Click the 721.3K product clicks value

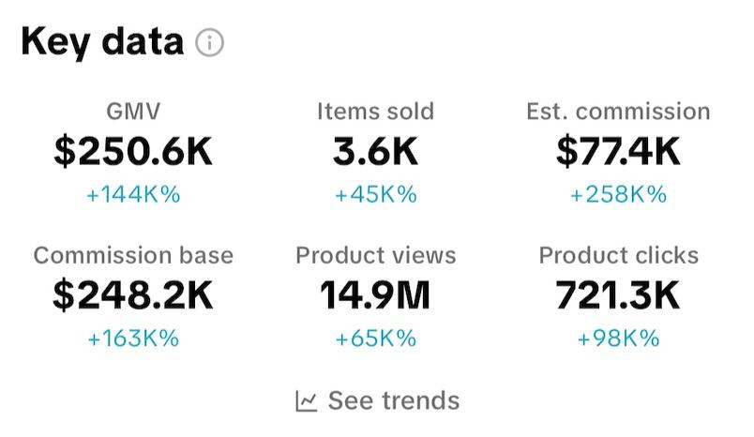point(618,295)
